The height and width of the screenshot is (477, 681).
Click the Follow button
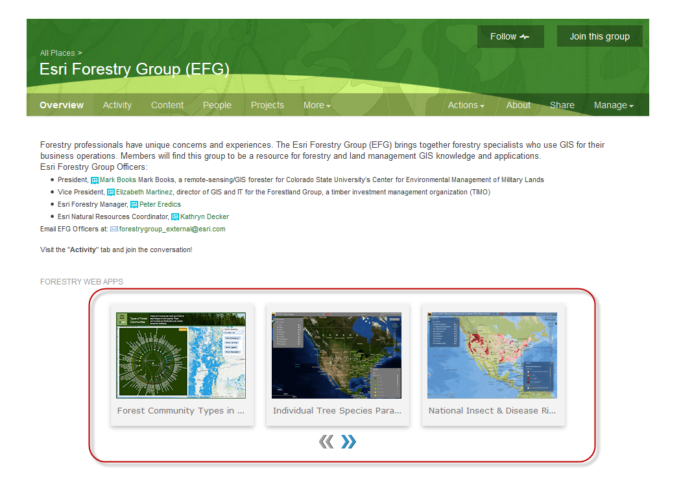pos(510,36)
